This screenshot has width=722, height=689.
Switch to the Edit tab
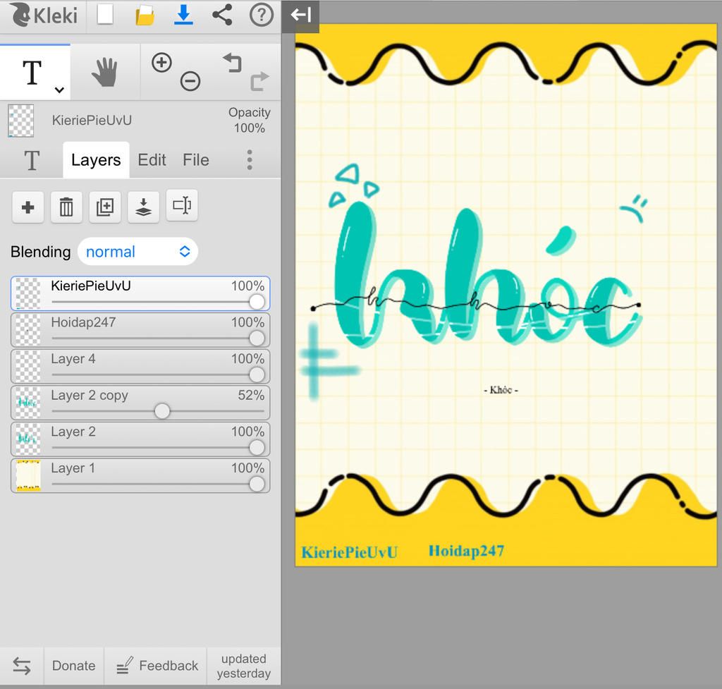point(152,160)
